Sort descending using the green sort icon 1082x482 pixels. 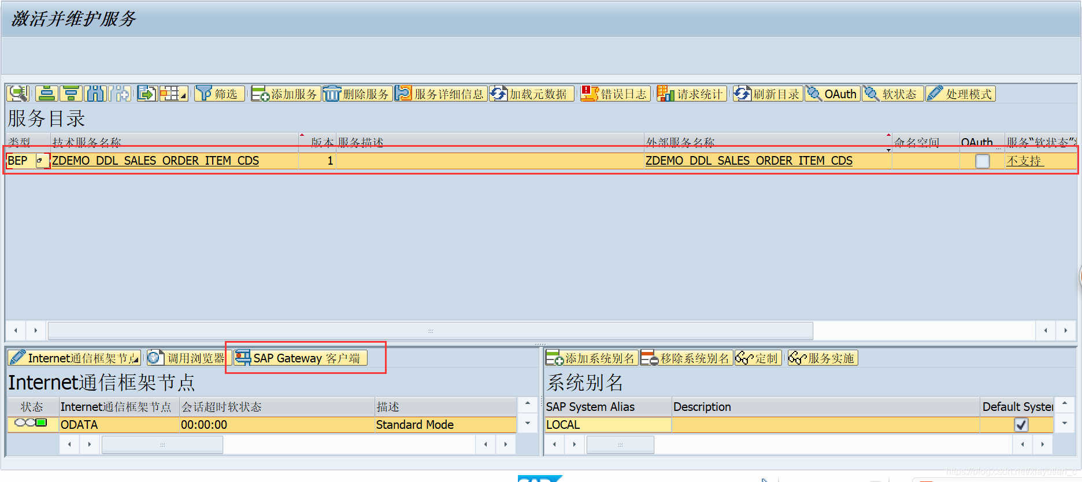71,93
